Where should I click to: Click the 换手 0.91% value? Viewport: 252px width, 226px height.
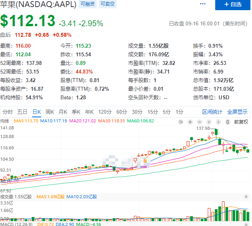(x=216, y=46)
